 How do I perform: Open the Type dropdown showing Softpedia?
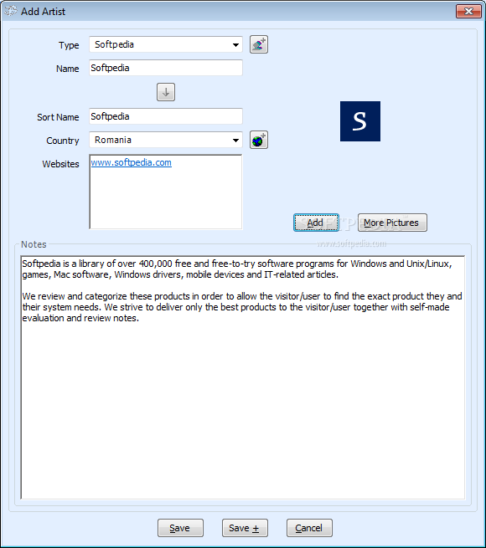pyautogui.click(x=166, y=44)
